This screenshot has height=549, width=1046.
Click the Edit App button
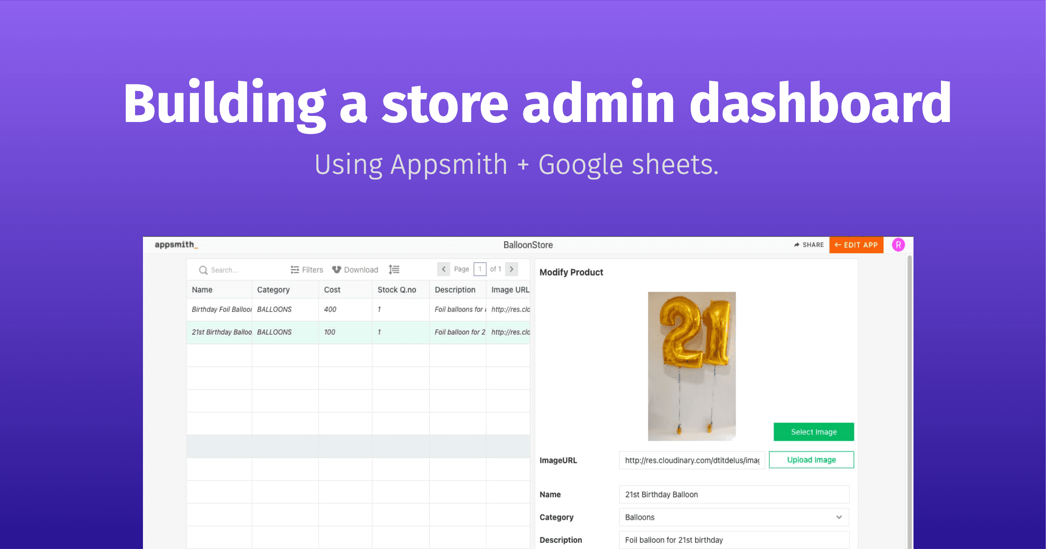click(x=856, y=245)
